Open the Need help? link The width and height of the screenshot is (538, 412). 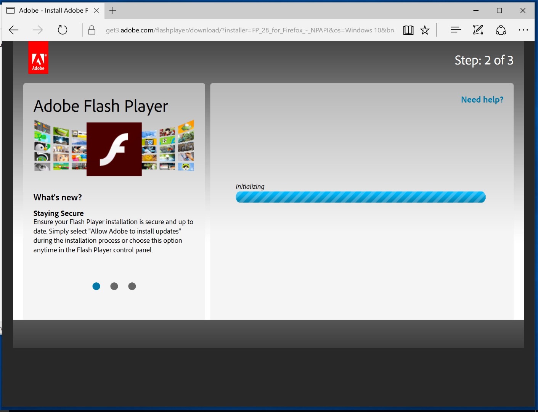click(x=482, y=100)
